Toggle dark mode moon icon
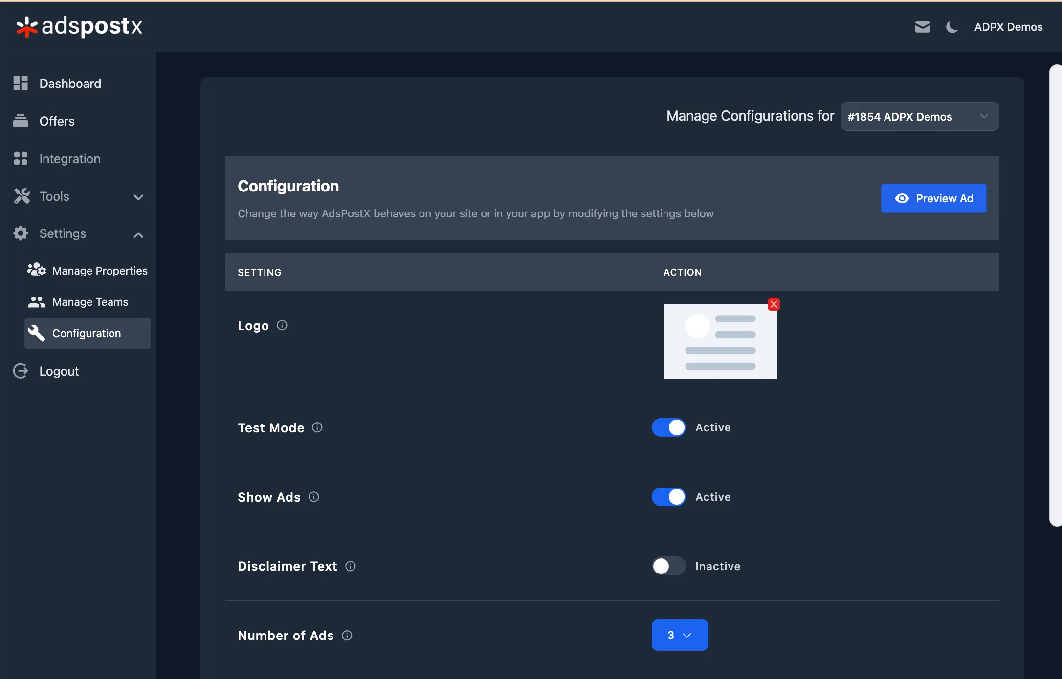Screen dimensions: 1062x679 pos(951,27)
